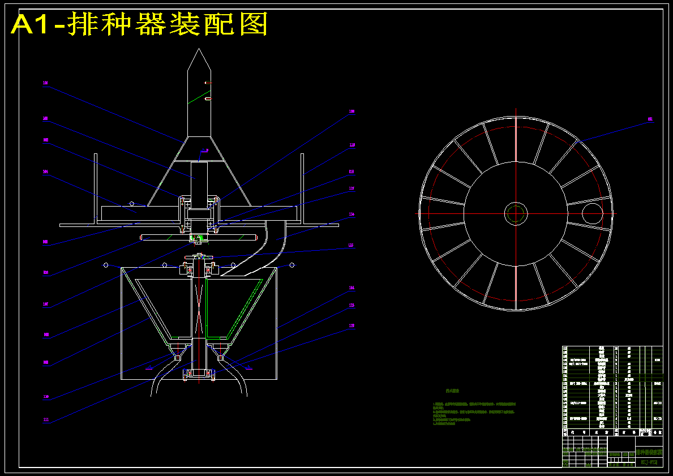Click '排种器装配图' name in title block

coord(649,452)
